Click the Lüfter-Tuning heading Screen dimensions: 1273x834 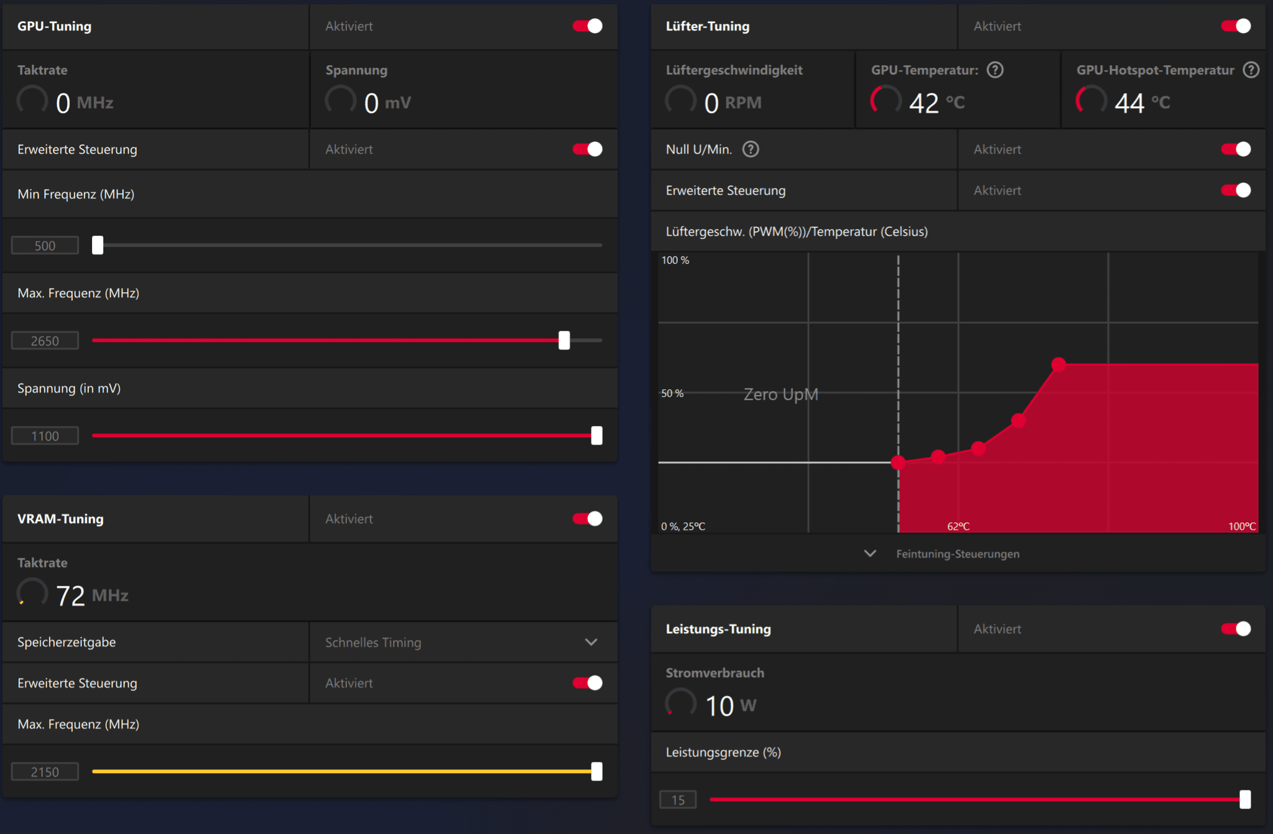[x=708, y=26]
